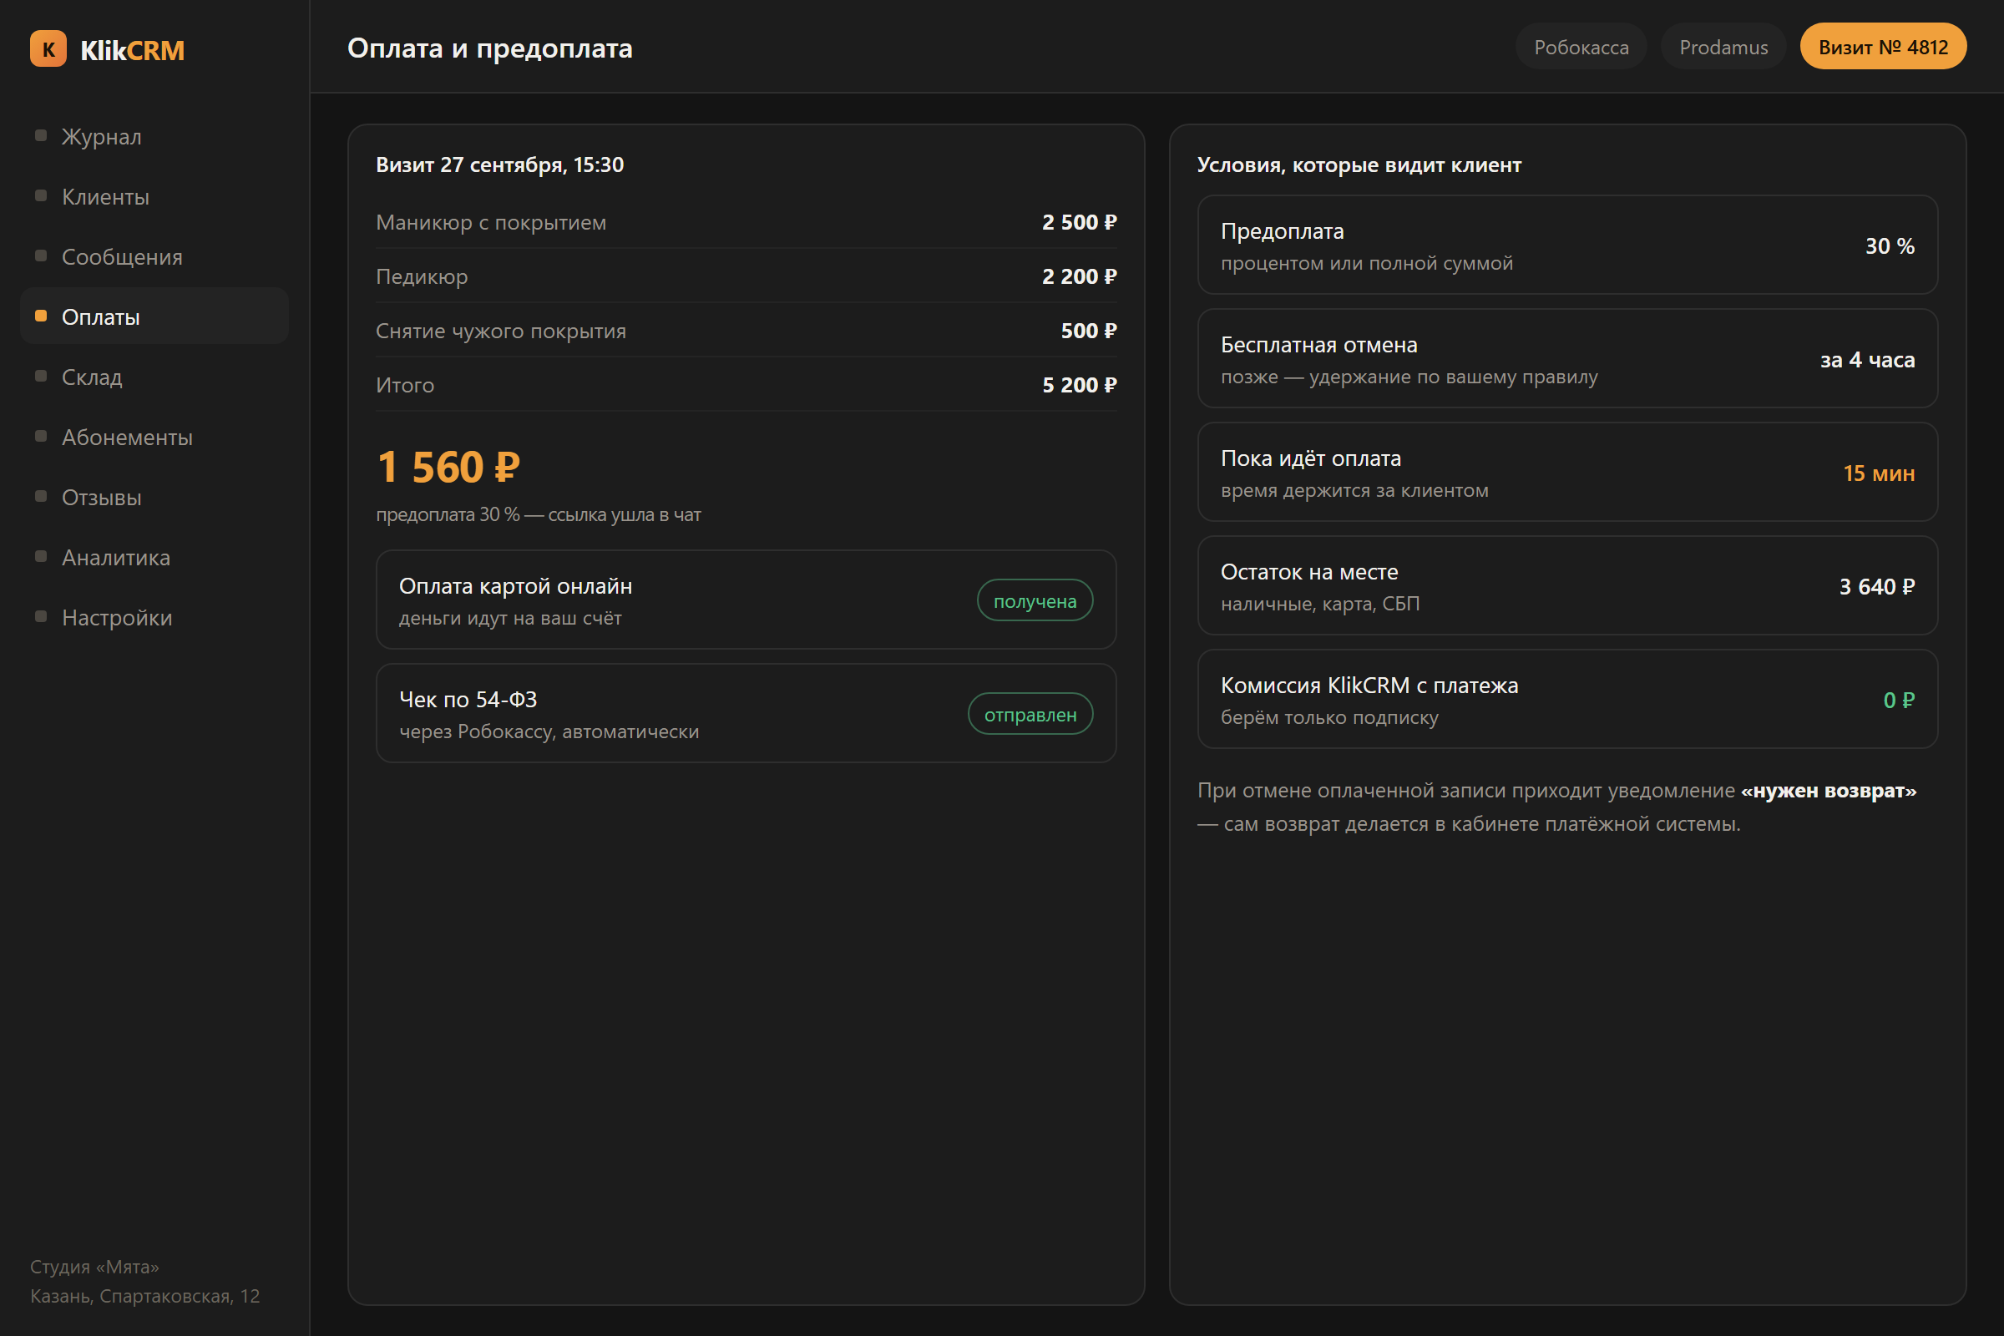Viewport: 2004px width, 1336px height.
Task: Select the Оплаты sidebar item
Action: click(x=154, y=317)
